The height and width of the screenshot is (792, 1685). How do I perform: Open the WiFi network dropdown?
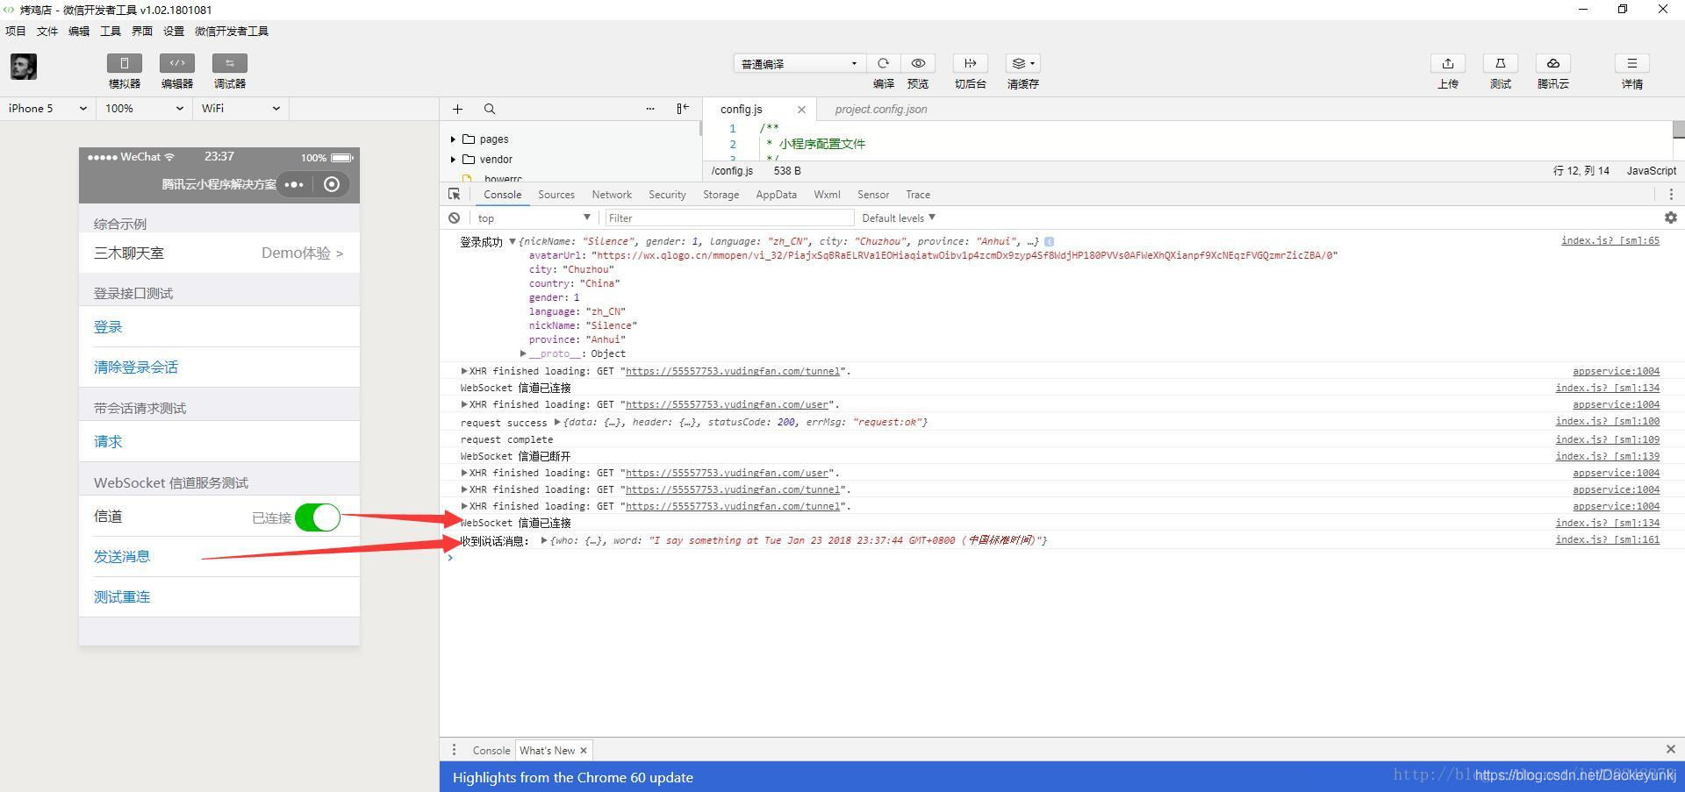click(240, 109)
